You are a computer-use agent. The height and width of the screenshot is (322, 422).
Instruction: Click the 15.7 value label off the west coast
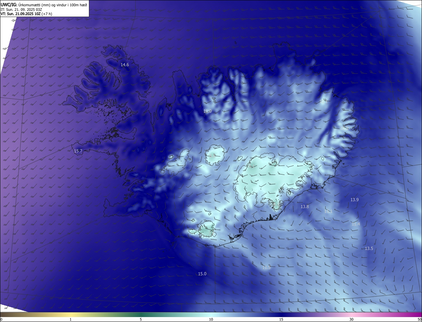pyautogui.click(x=78, y=151)
